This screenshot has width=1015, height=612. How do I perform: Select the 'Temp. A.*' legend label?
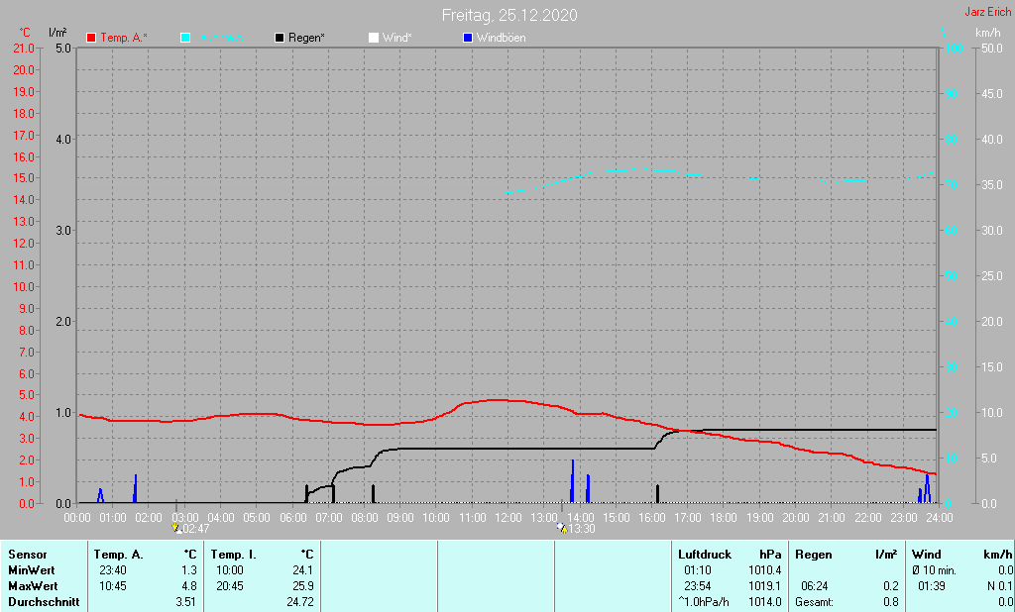coord(124,38)
